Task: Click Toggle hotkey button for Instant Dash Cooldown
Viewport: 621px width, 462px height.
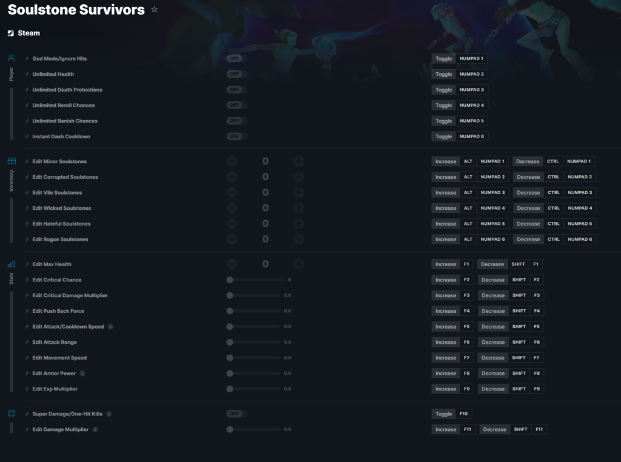Action: (x=443, y=136)
